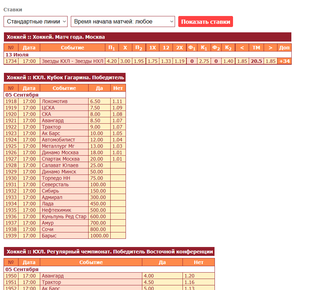Image resolution: width=312 pixels, height=290 pixels.
Task: Select the 700.00 odds for Амур
Action: pyautogui.click(x=99, y=223)
